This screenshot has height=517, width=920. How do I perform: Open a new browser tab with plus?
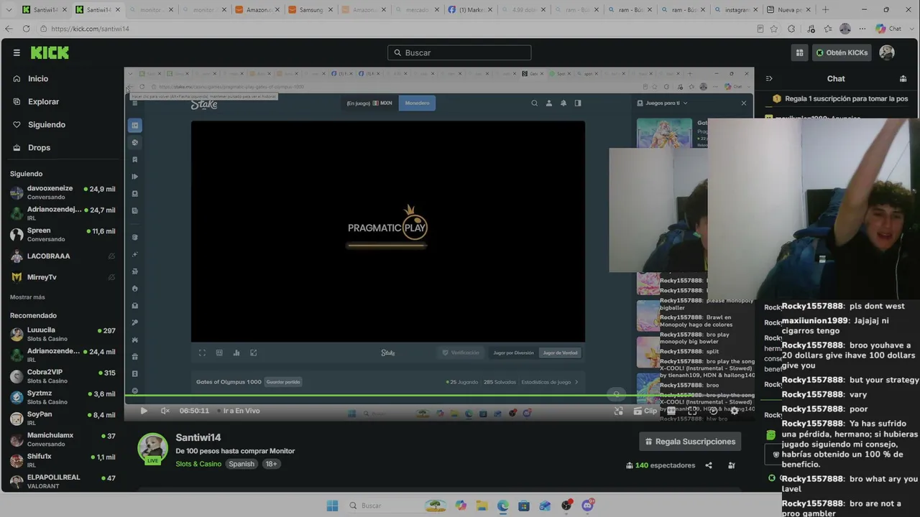825,10
